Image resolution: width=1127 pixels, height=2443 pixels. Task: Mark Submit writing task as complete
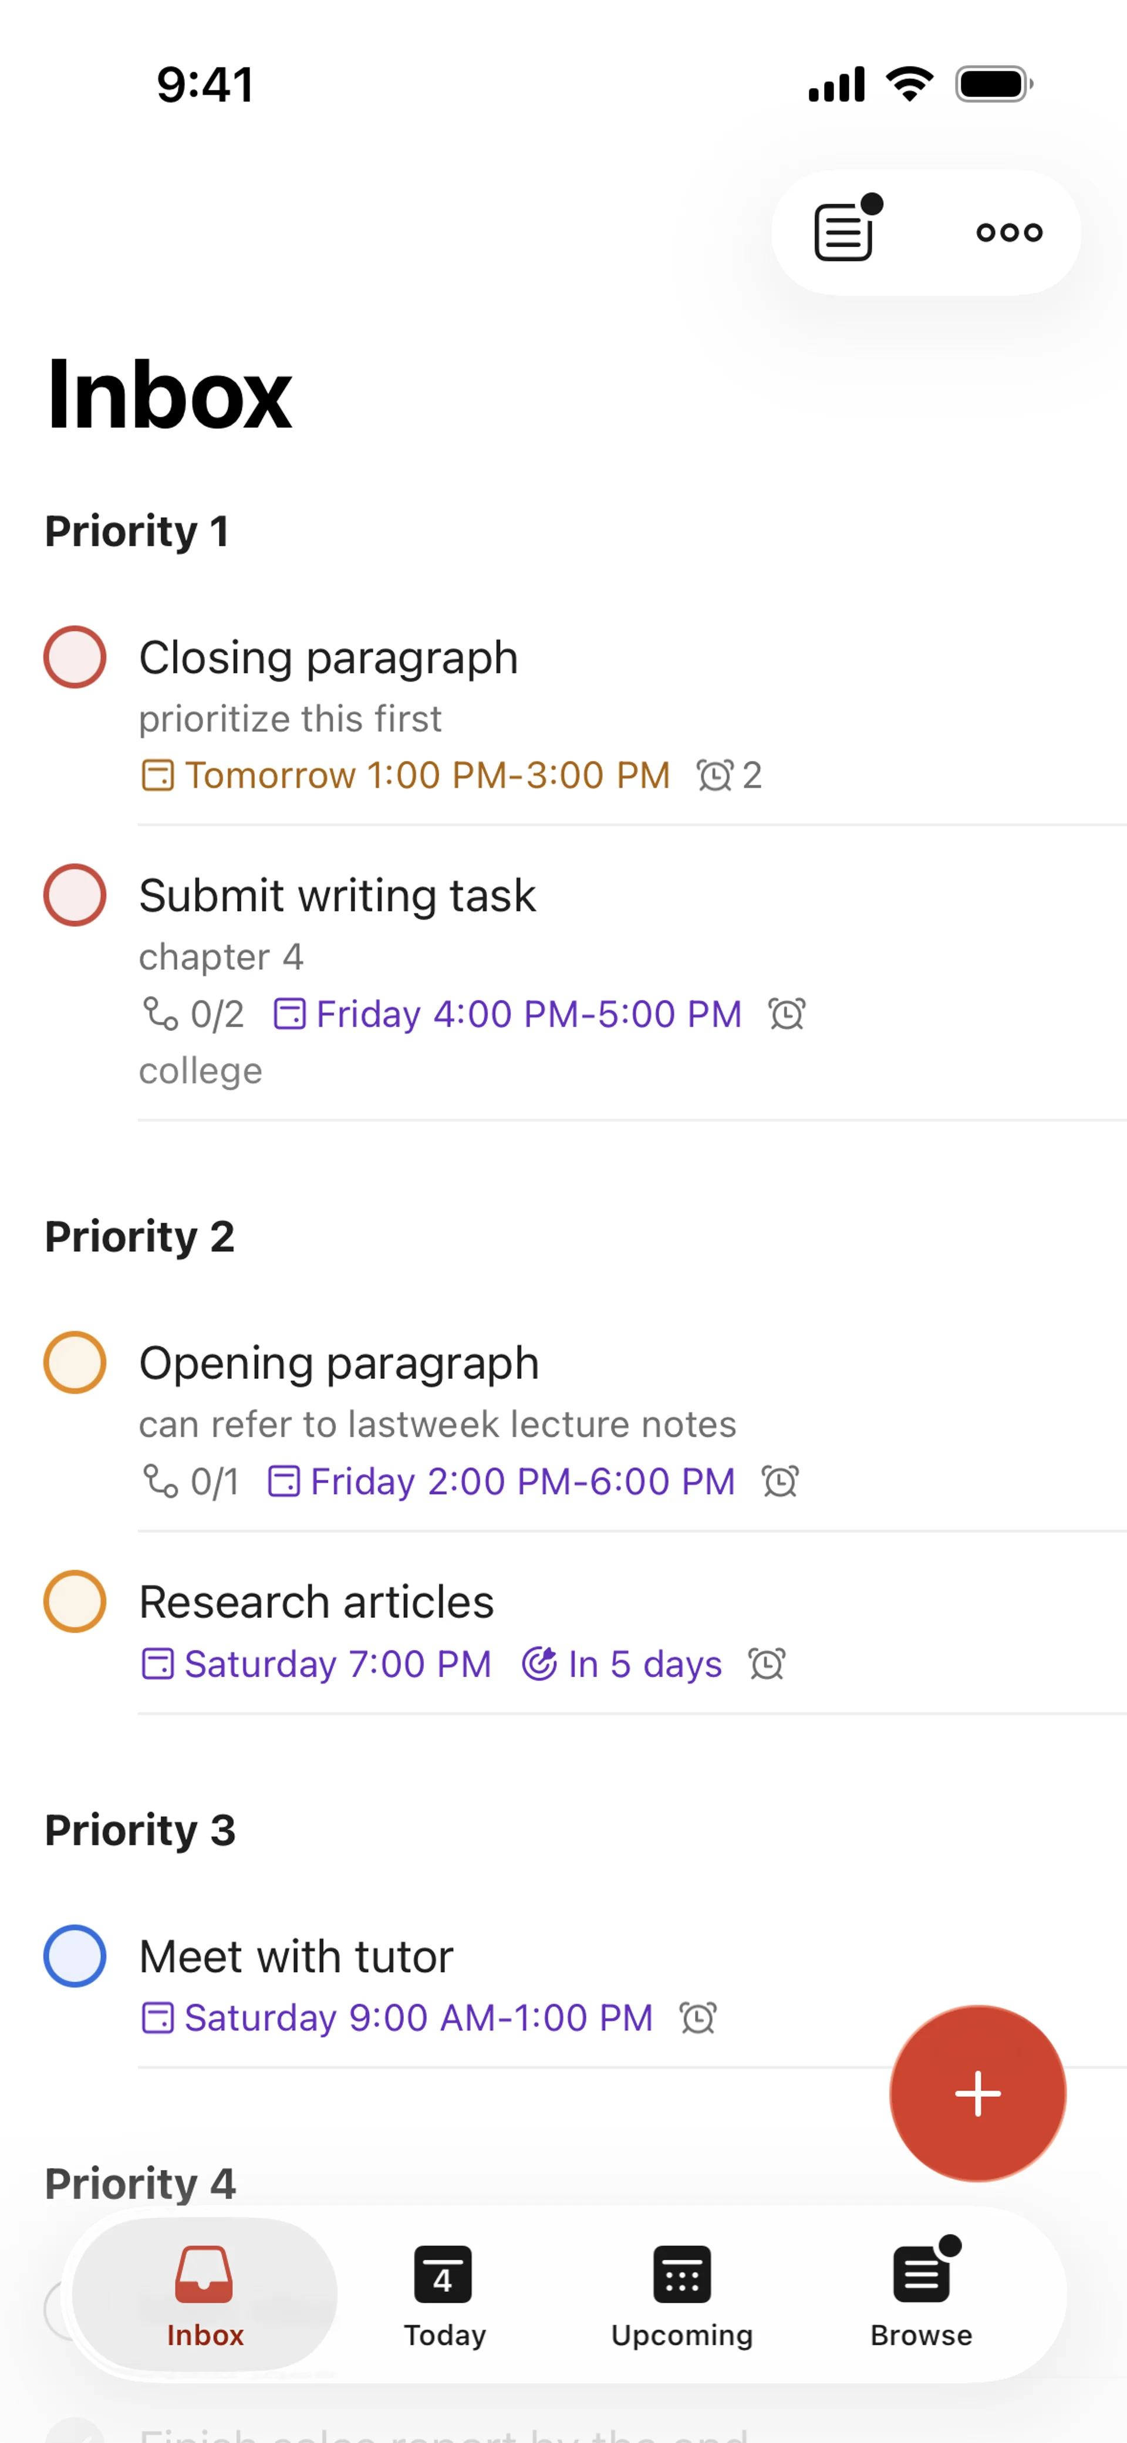(75, 895)
